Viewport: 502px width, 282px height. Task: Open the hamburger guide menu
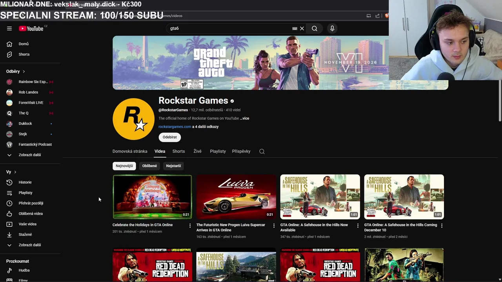pyautogui.click(x=9, y=29)
